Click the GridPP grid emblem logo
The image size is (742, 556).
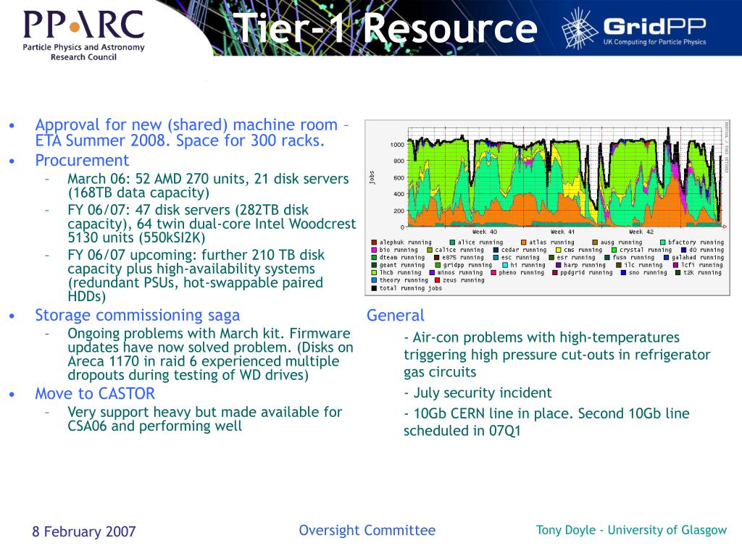[579, 29]
